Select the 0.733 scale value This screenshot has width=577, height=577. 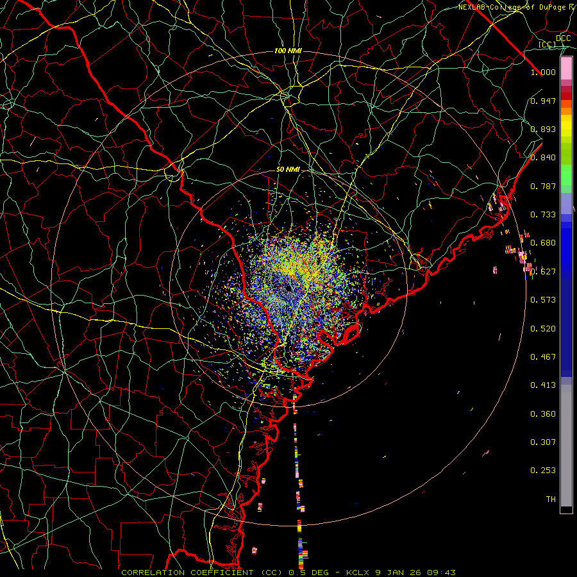(x=543, y=215)
